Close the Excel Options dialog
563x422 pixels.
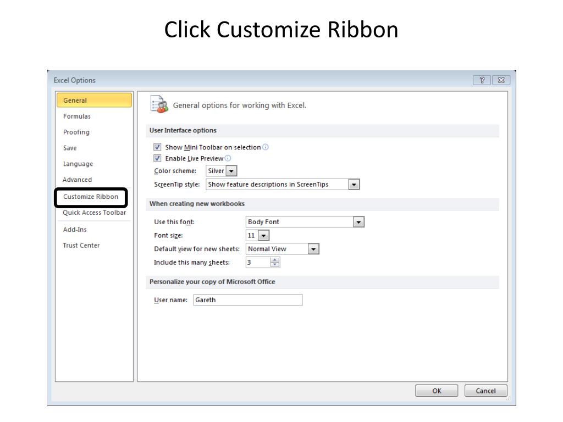[x=501, y=80]
